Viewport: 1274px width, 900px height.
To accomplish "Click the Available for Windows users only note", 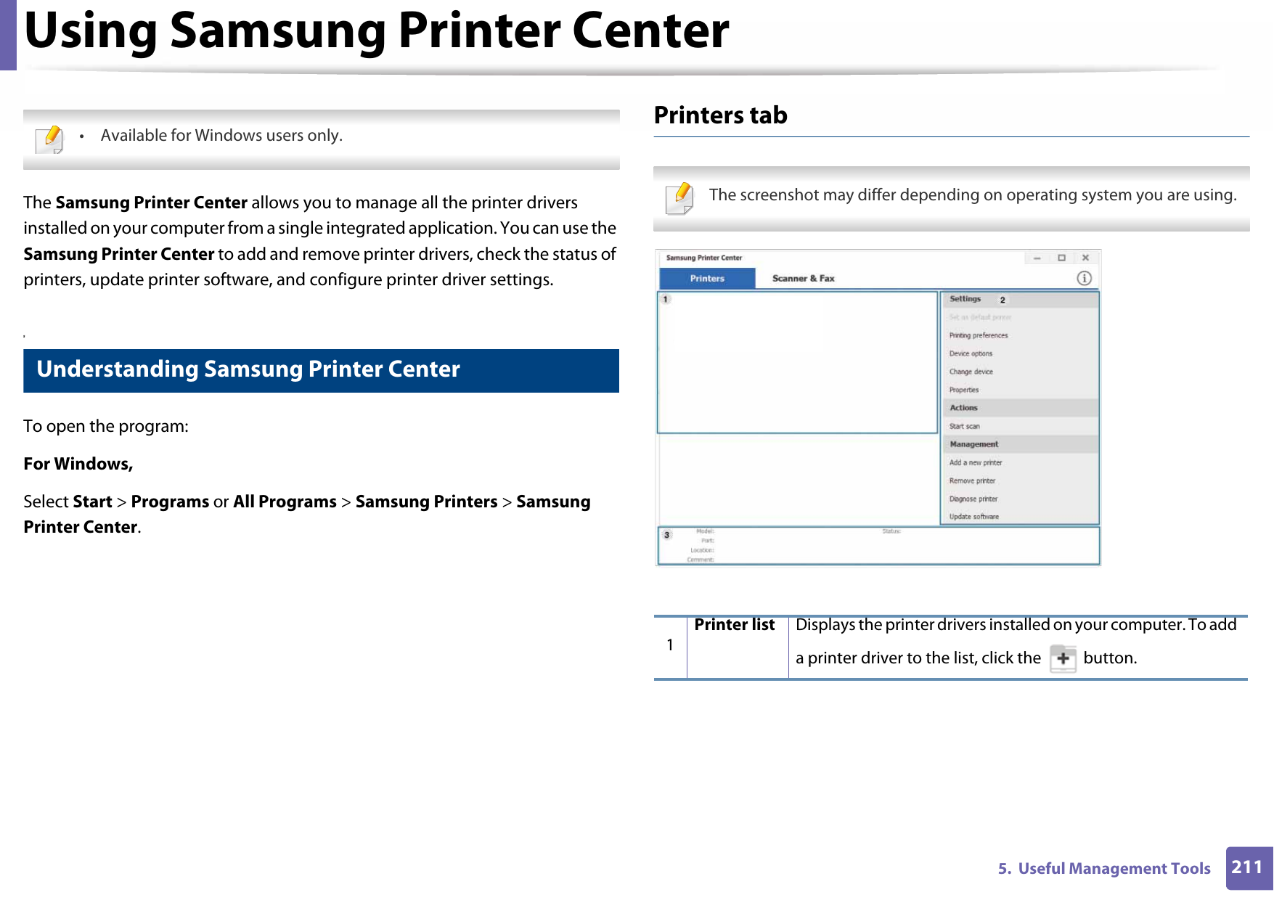I will [221, 136].
